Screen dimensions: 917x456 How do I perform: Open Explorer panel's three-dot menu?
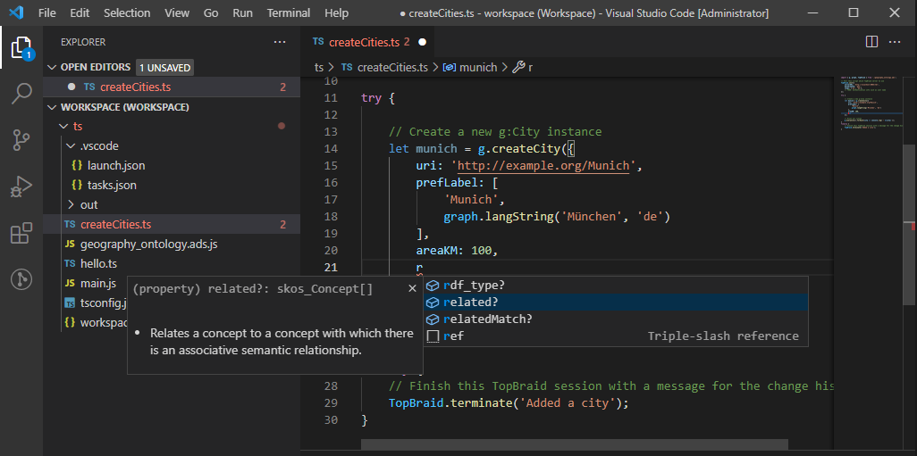[x=280, y=42]
